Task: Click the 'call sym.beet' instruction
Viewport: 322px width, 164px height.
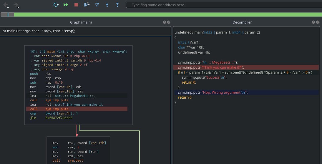Action: coord(68,160)
